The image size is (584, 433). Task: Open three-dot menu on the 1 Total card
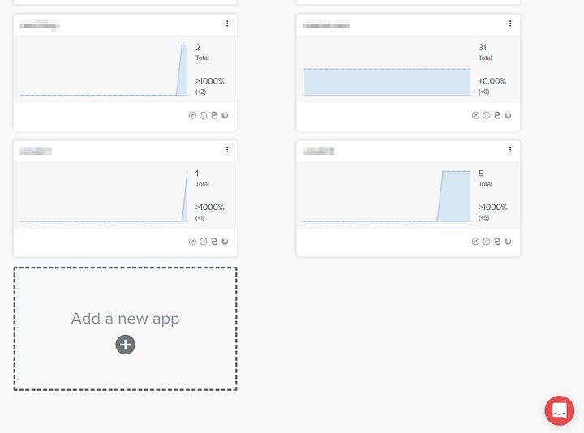pos(227,150)
